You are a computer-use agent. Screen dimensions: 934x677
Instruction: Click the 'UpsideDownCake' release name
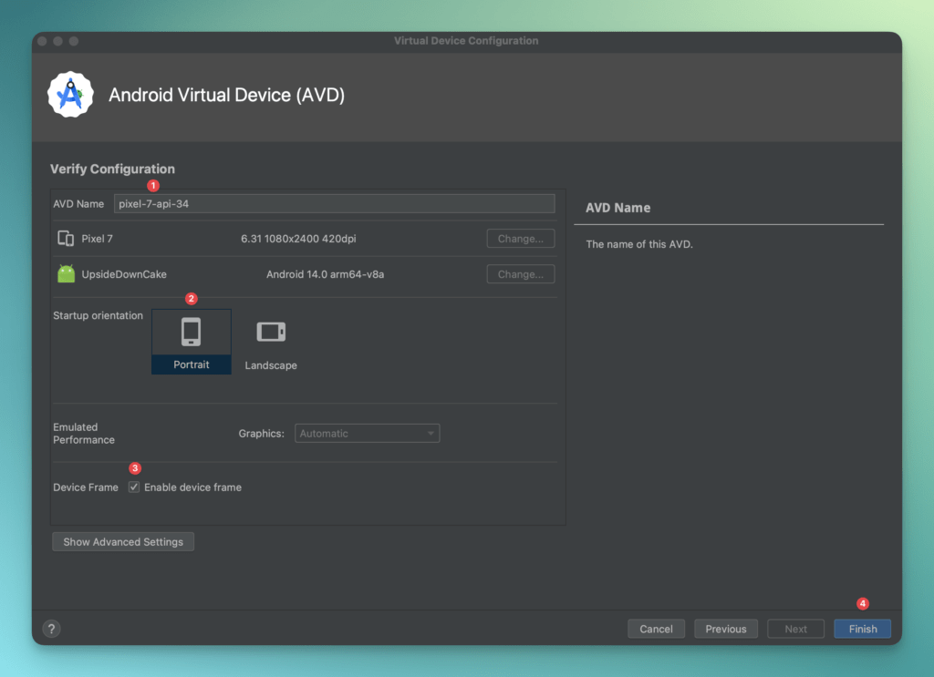[124, 274]
